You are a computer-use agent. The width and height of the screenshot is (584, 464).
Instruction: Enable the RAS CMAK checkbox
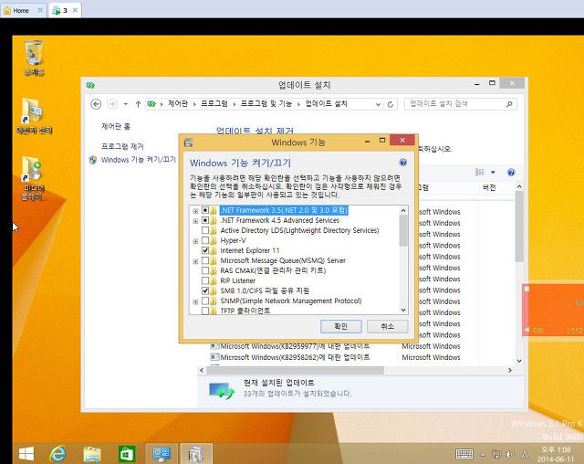coord(204,270)
